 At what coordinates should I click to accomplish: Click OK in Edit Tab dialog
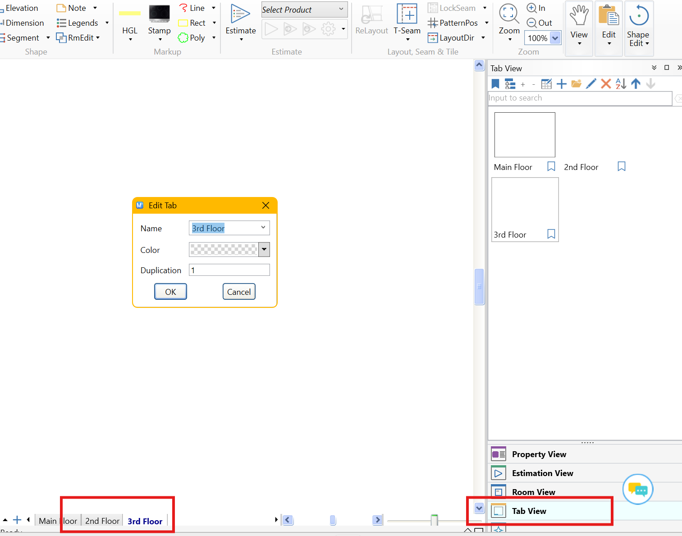pos(170,292)
